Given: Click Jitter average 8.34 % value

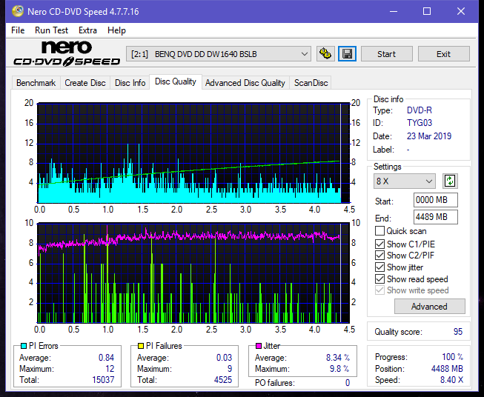Looking at the screenshot, I should pyautogui.click(x=338, y=358).
